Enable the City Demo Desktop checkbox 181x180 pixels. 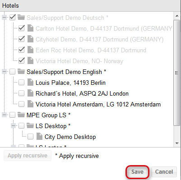coord(30,137)
